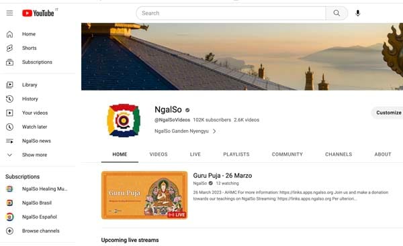
Task: Click the LIVE badge on thumbnail
Action: click(x=177, y=214)
